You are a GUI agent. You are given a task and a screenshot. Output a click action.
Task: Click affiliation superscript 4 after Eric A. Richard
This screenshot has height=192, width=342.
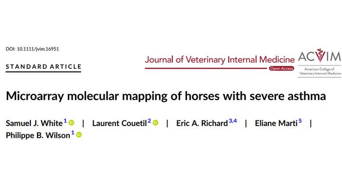235,121
